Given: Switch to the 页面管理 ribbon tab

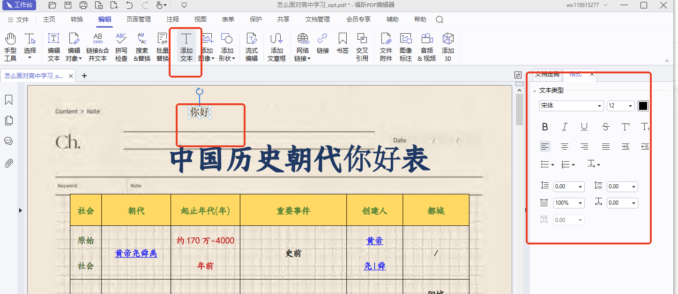Looking at the screenshot, I should tap(139, 20).
